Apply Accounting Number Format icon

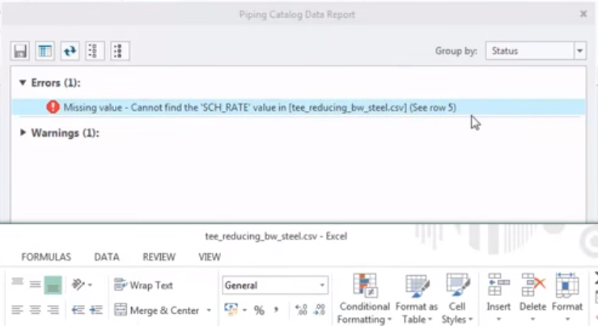pyautogui.click(x=231, y=310)
